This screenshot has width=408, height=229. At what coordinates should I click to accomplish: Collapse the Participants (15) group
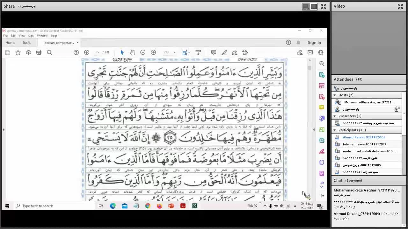[x=335, y=130]
